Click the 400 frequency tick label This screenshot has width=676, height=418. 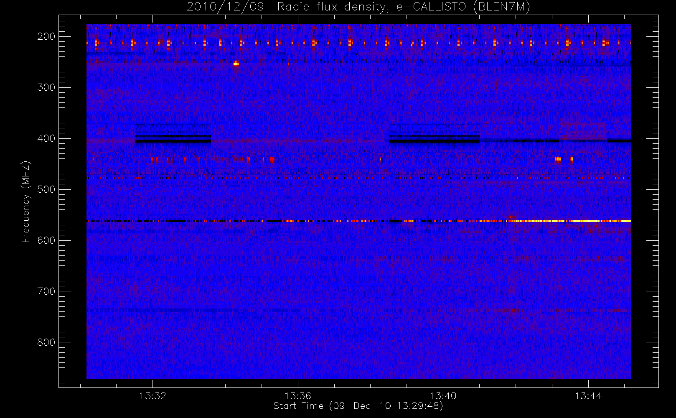[x=46, y=138]
